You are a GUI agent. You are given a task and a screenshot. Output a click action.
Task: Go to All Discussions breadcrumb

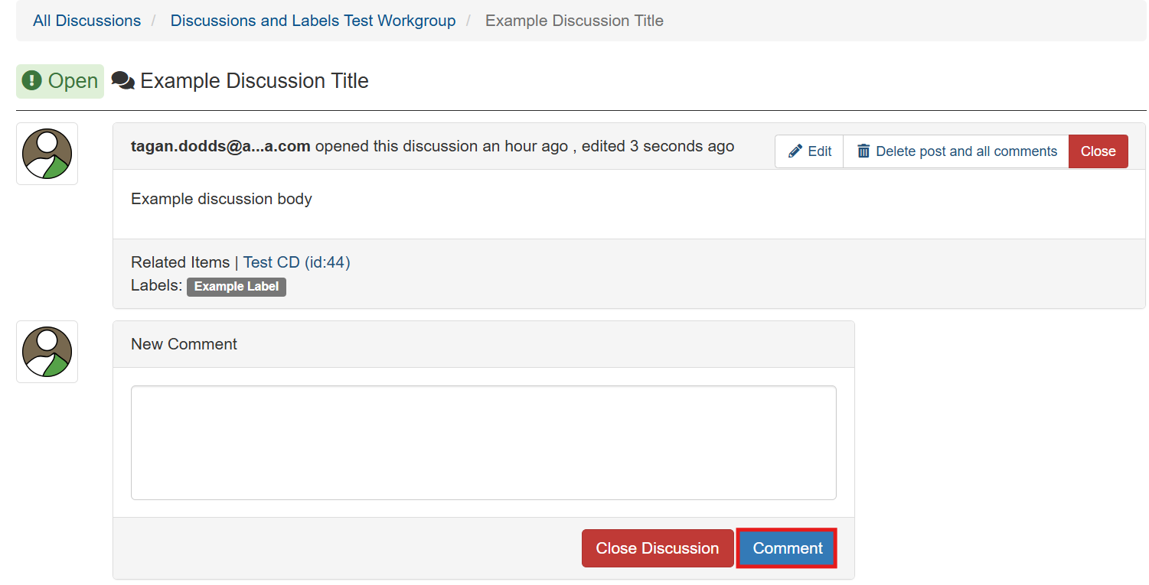[x=87, y=21]
